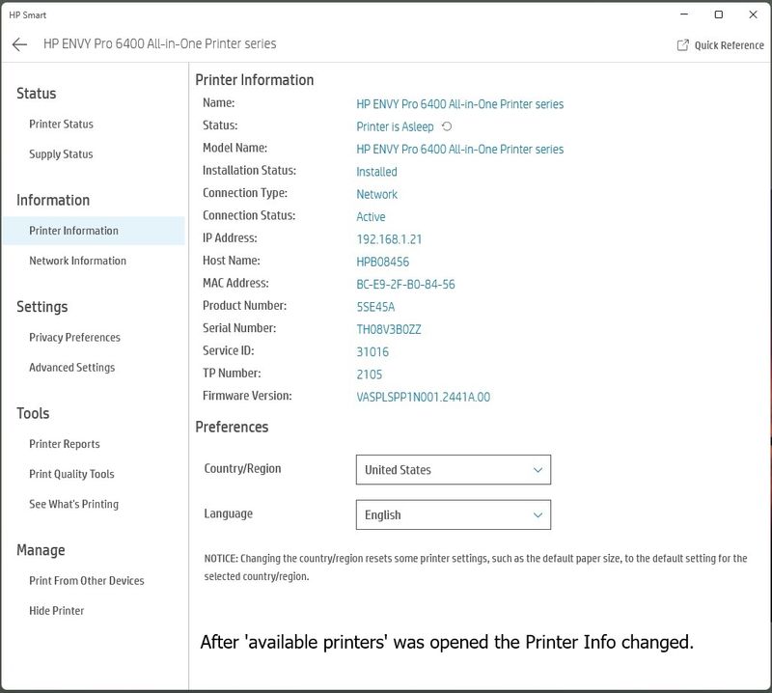Click the Manage section heading in sidebar

tap(41, 550)
